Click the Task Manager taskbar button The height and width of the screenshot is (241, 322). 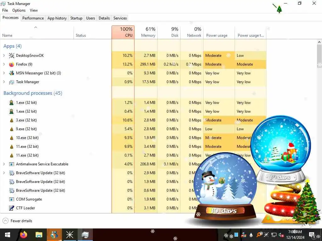(x=85, y=235)
